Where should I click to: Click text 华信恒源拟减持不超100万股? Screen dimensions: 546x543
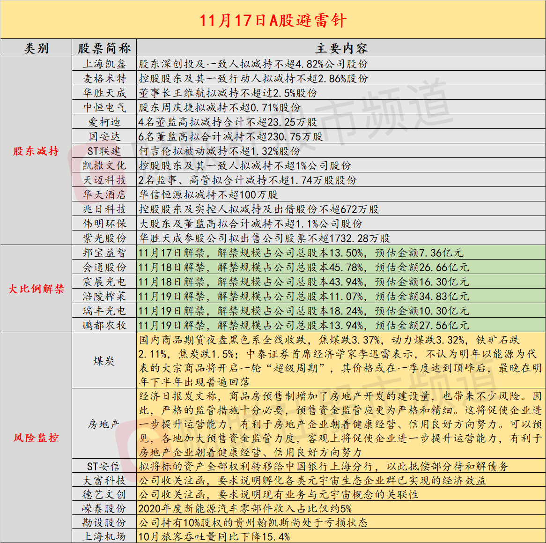[x=208, y=194]
